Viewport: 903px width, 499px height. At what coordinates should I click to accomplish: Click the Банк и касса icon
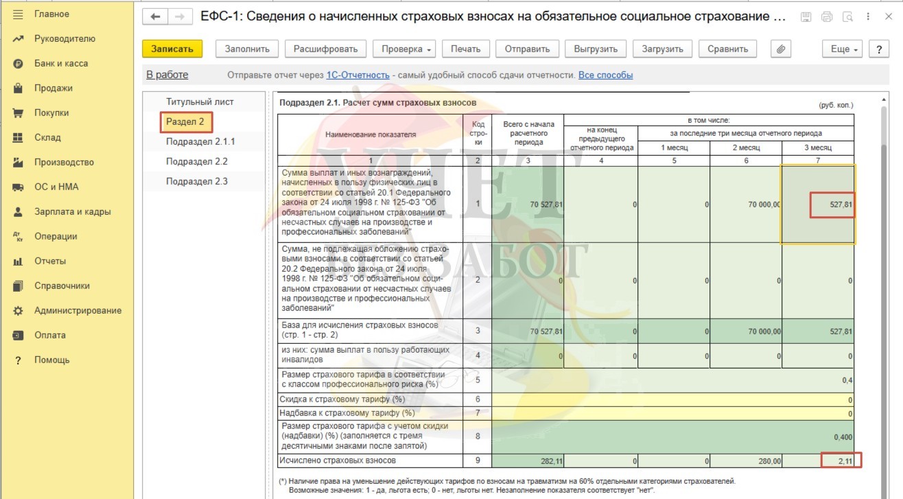(x=19, y=64)
